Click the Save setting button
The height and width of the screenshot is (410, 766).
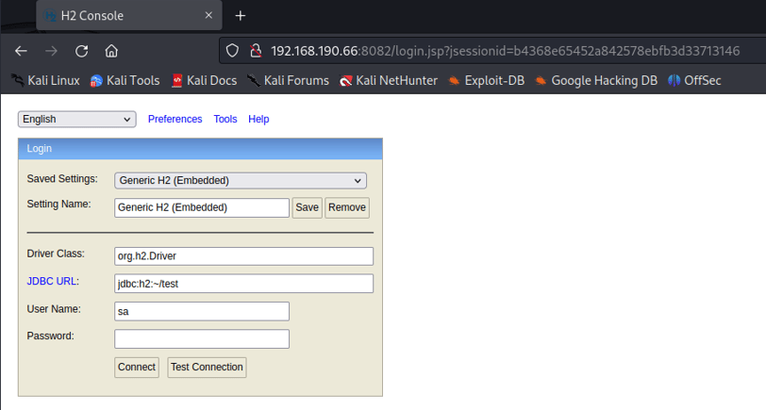(x=307, y=207)
